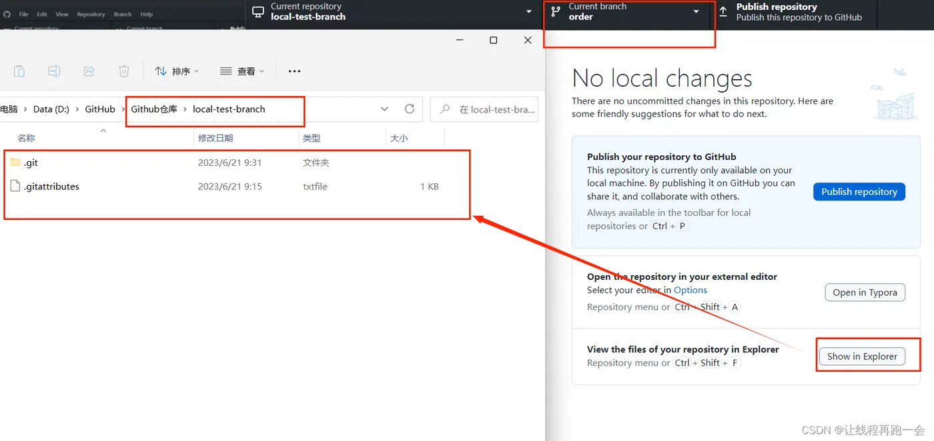Open the View menu in GitHub Desktop
The width and height of the screenshot is (934, 441).
[62, 14]
